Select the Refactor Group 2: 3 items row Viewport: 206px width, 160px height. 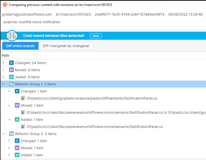point(103,134)
